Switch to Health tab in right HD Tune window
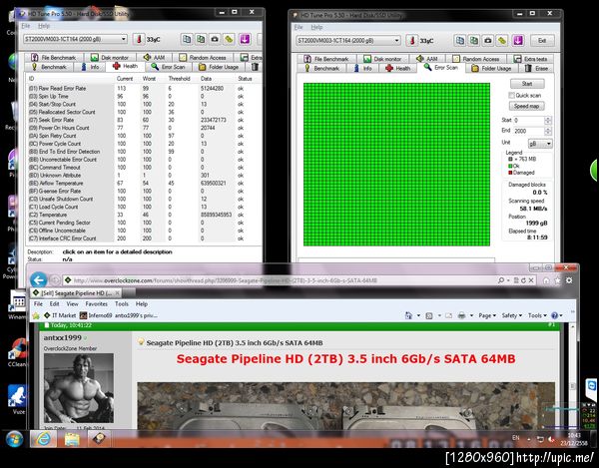The width and height of the screenshot is (599, 468). [397, 68]
